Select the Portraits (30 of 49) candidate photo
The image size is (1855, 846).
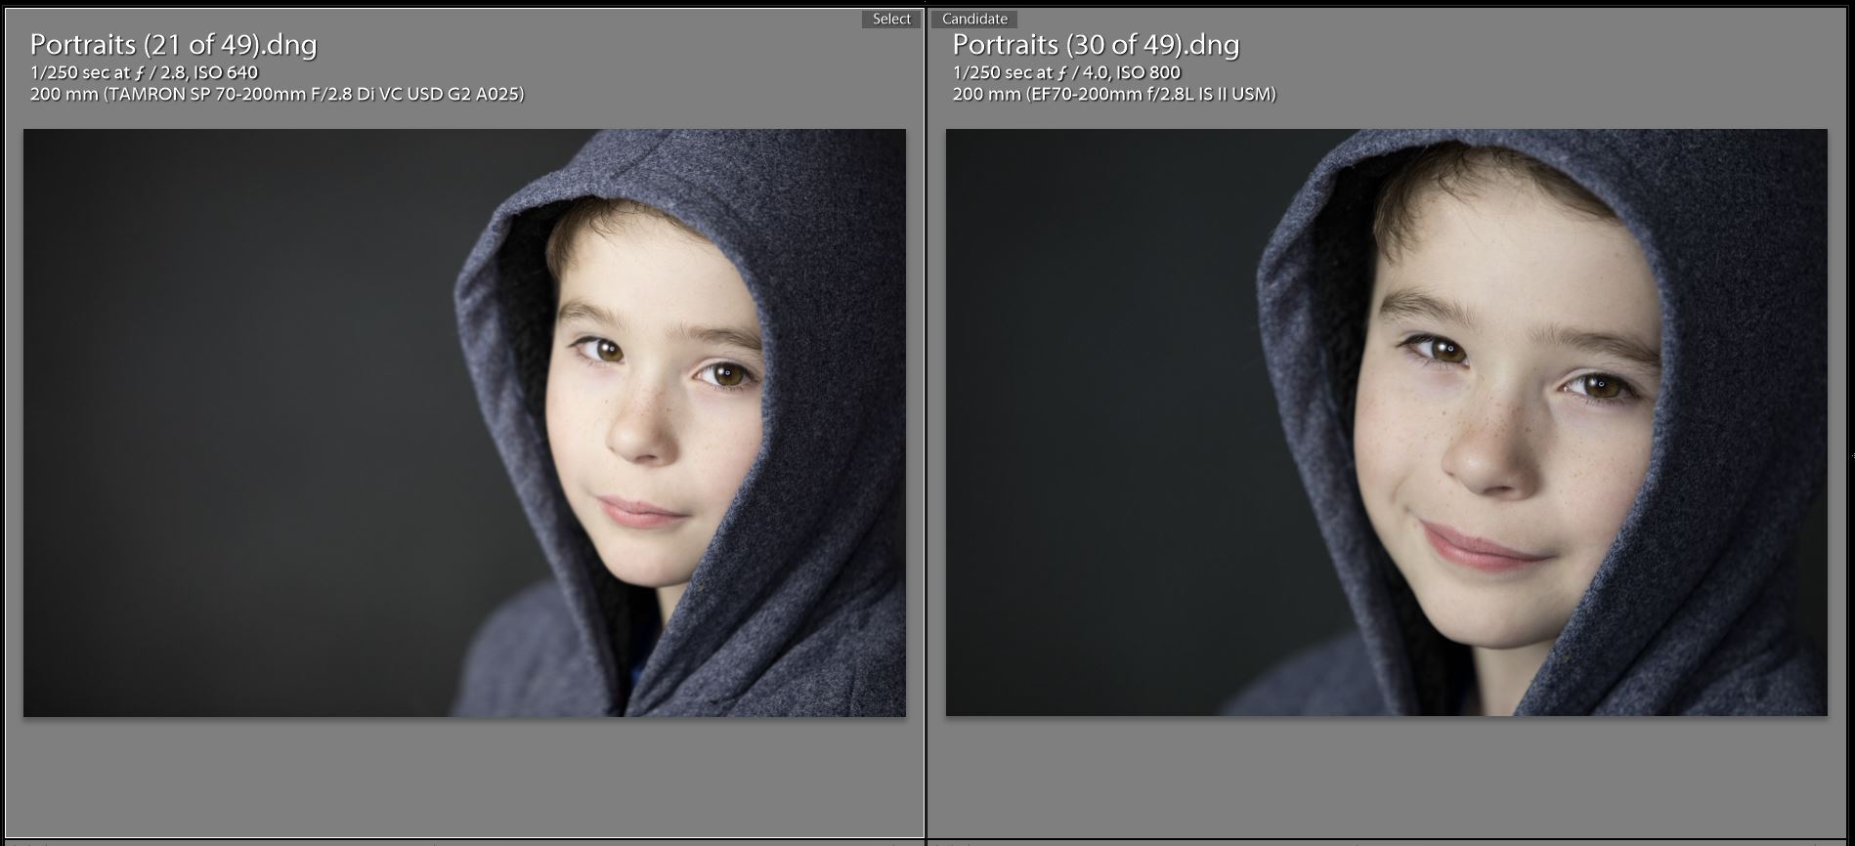1386,422
